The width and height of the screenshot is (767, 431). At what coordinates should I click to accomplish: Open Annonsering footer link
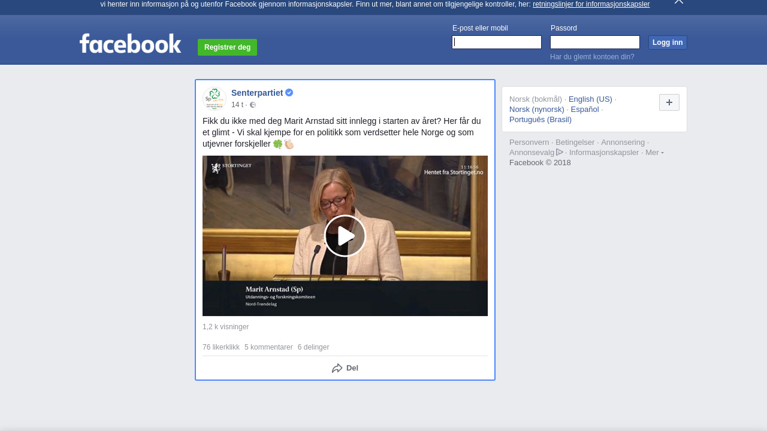623,142
